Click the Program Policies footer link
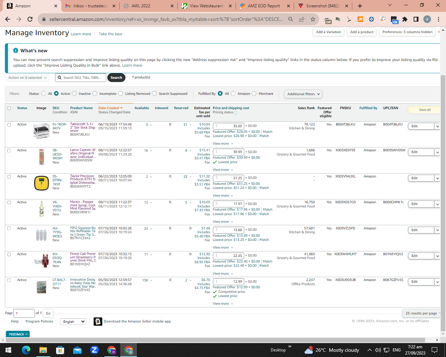Viewport: 446px width, 357px height. click(39, 321)
